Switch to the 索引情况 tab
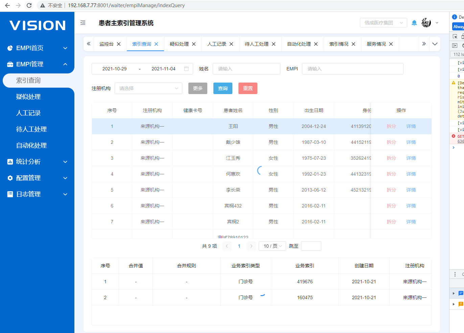Screen dimensions: 464x333 [339, 44]
